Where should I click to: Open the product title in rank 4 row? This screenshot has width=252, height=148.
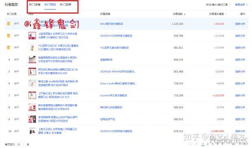[58, 60]
